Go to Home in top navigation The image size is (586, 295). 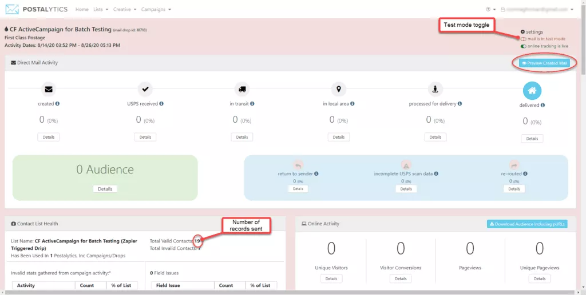click(x=82, y=9)
